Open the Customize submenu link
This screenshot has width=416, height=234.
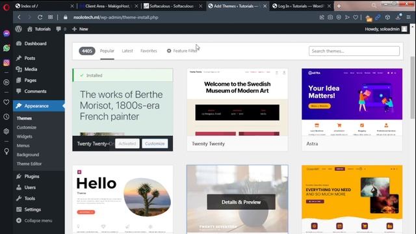[x=27, y=127]
